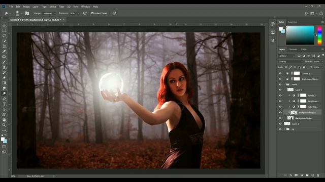Viewport: 325px width, 182px height.
Task: Open the File menu
Action: coord(11,7)
